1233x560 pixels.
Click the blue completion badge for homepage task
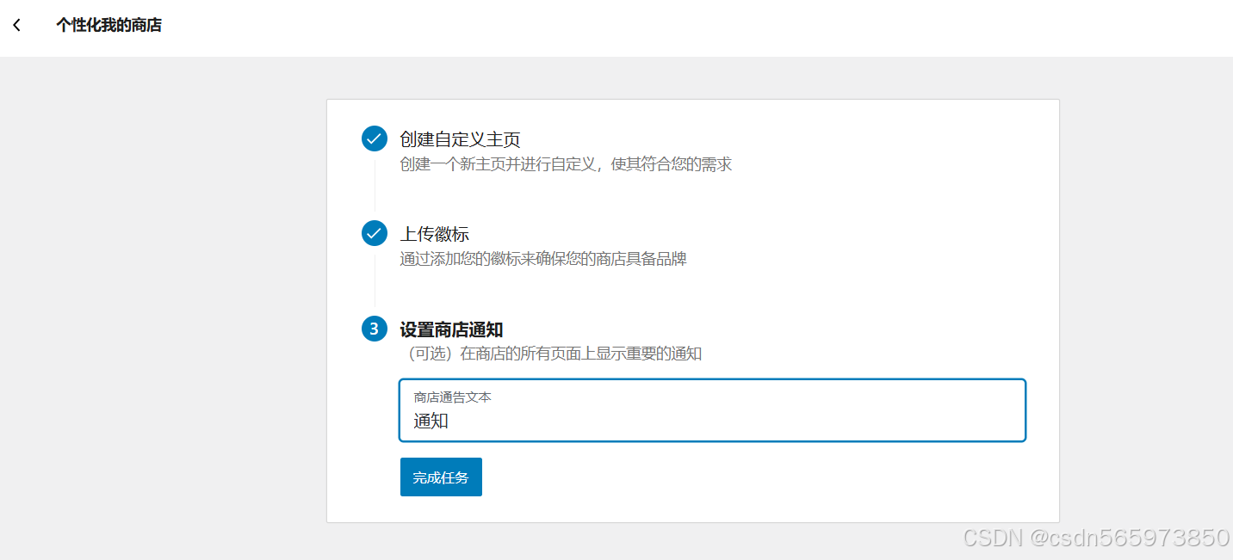coord(374,138)
